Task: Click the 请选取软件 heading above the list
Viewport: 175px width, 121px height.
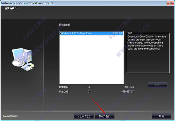Action: click(65, 25)
